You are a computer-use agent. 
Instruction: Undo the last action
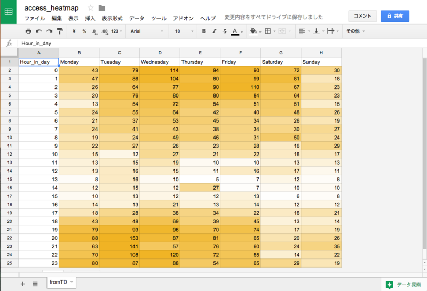tap(38, 31)
